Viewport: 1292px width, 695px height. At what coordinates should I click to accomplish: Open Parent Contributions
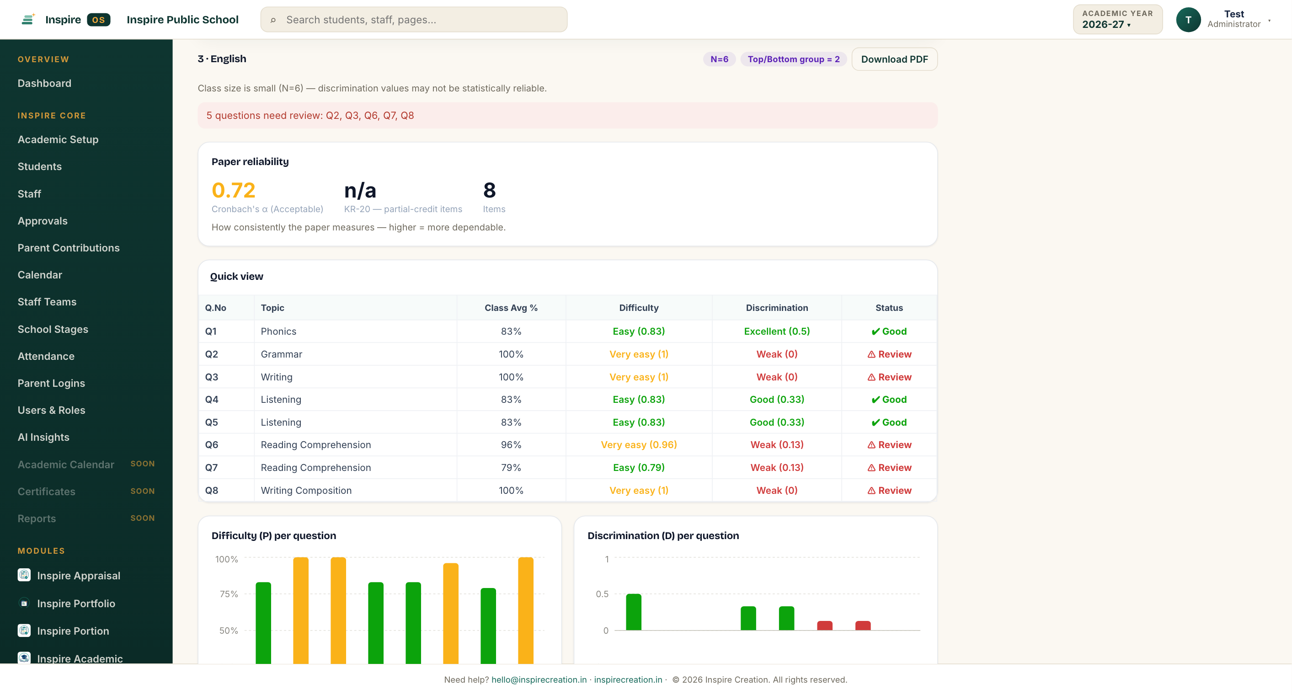point(69,248)
